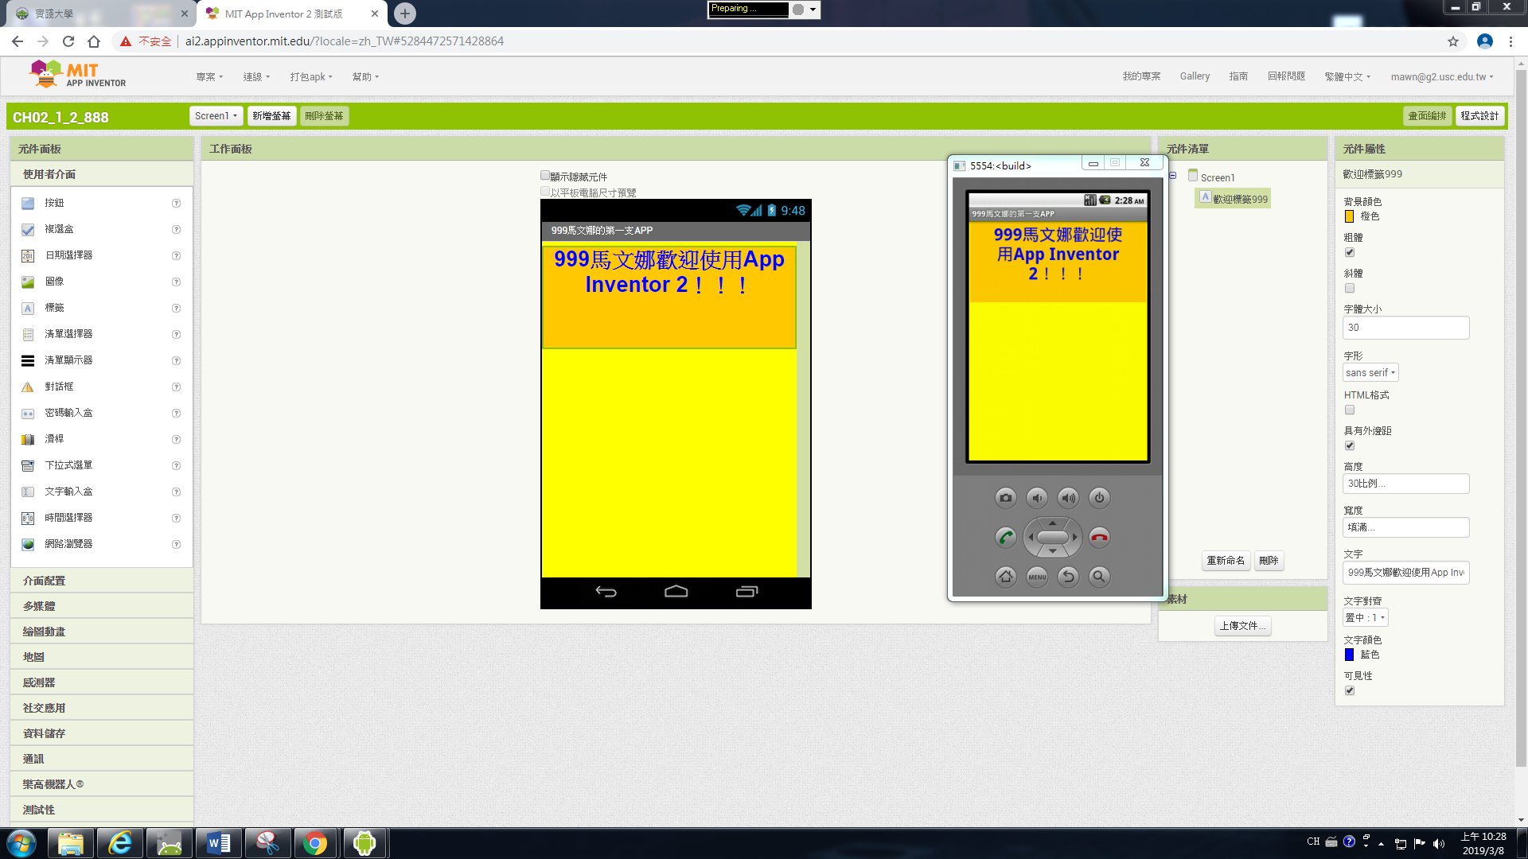Open account email dropdown
Screen dimensions: 1528x859
[x=1442, y=77]
